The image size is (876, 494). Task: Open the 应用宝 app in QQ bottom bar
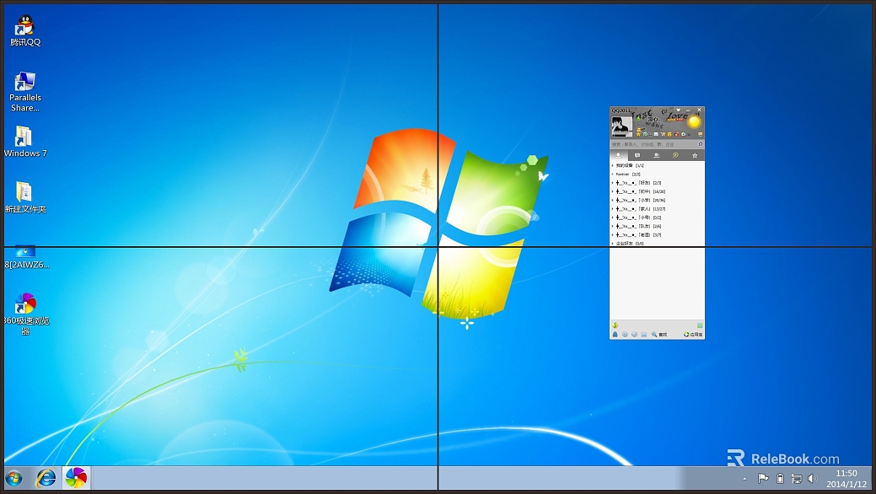[693, 334]
